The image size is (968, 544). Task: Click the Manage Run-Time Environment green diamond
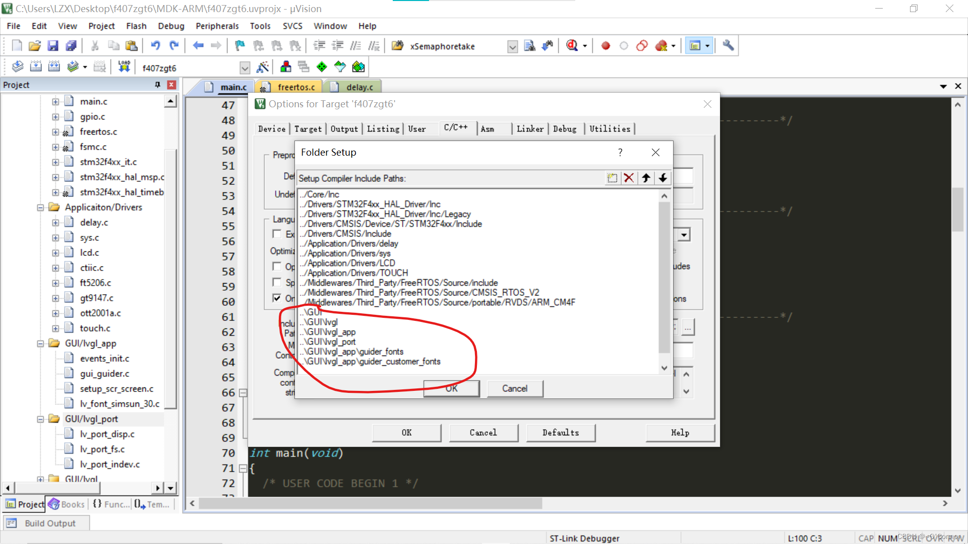click(322, 67)
